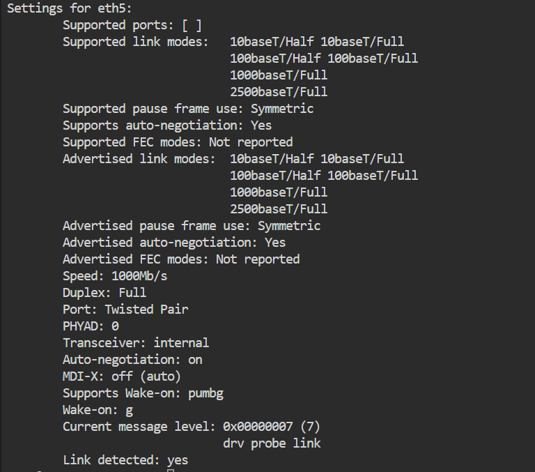Click the 'Supported ports: [ ]' line

(x=132, y=25)
